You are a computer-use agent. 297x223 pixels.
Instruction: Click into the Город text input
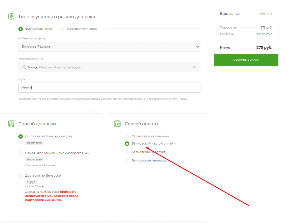click(x=109, y=88)
